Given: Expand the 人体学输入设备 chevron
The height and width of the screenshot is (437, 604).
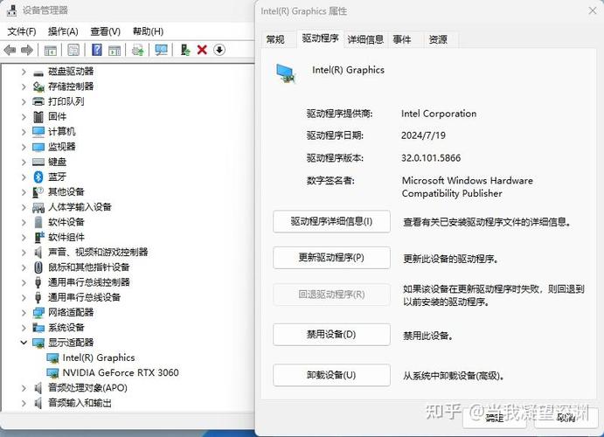Looking at the screenshot, I should coord(24,207).
